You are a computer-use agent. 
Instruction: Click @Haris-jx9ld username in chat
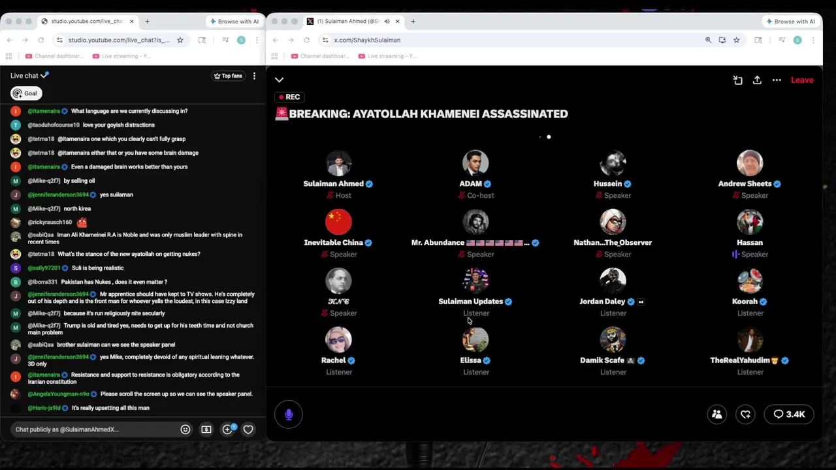[44, 408]
